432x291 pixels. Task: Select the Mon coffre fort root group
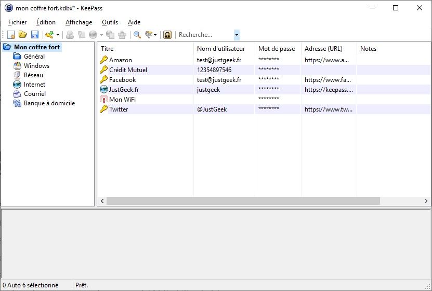coord(37,47)
